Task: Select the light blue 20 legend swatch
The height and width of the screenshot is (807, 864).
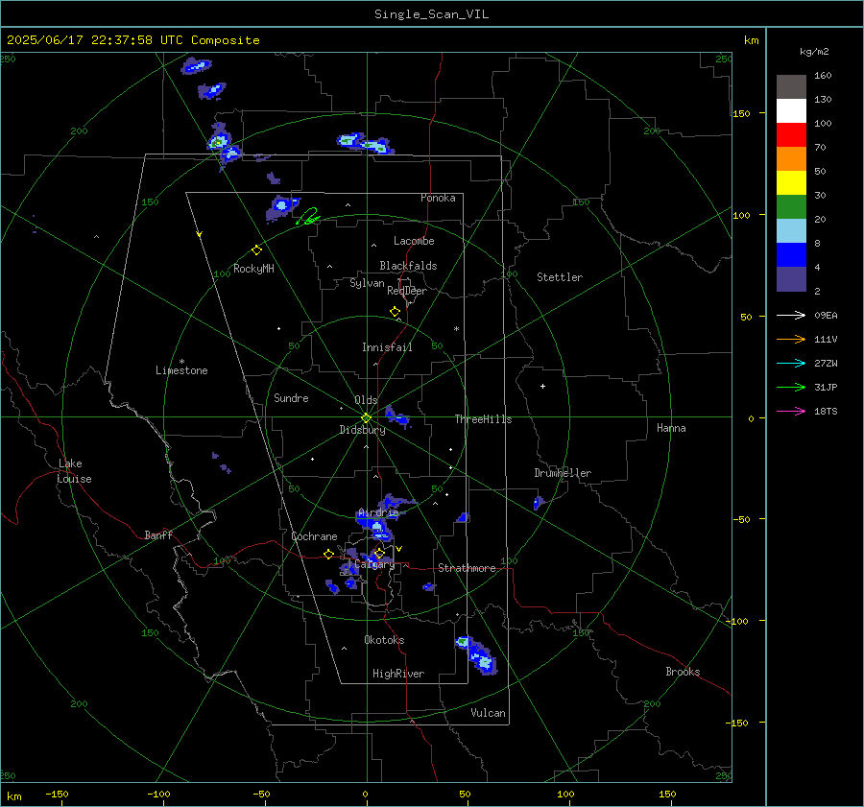Action: coord(791,231)
